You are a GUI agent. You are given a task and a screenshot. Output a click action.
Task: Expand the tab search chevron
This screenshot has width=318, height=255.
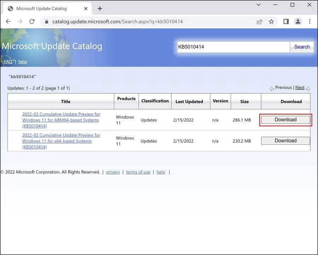(259, 5)
